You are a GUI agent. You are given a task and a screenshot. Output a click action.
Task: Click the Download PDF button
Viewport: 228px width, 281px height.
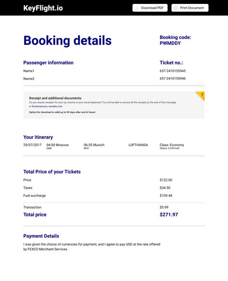tap(150, 8)
